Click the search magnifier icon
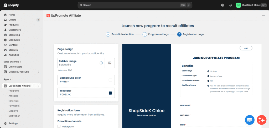 pyautogui.click(x=81, y=5)
